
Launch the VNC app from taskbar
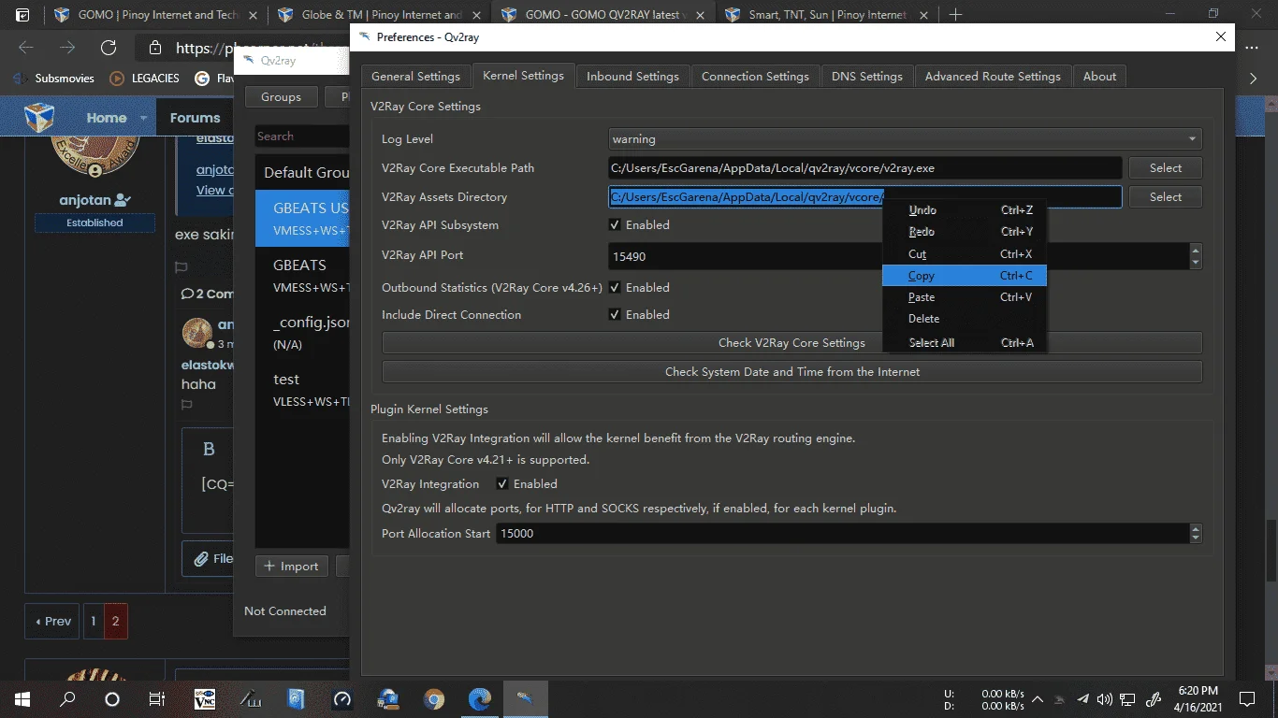pos(204,698)
